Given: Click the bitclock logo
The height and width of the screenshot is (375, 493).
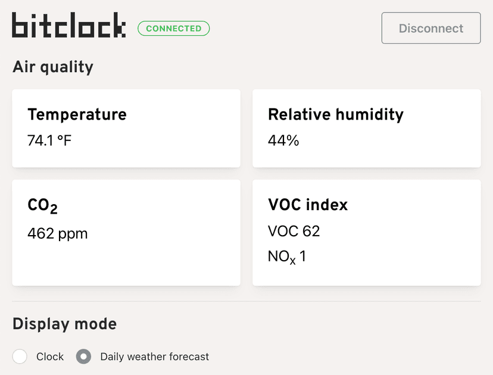Looking at the screenshot, I should point(68,26).
